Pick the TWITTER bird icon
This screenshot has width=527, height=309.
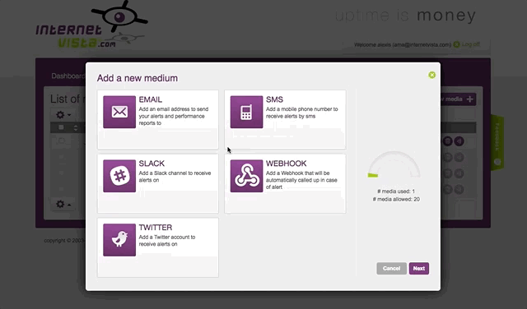[119, 240]
